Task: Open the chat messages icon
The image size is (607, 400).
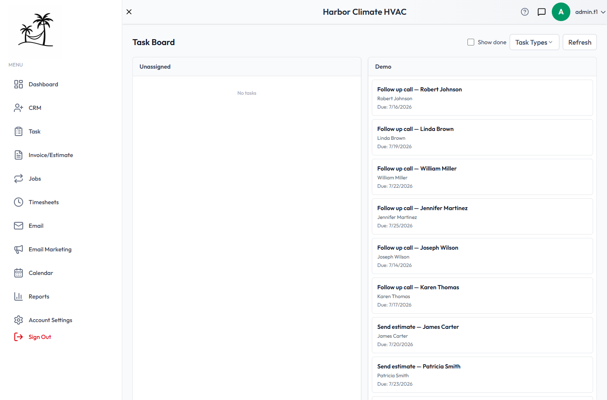Action: click(542, 12)
